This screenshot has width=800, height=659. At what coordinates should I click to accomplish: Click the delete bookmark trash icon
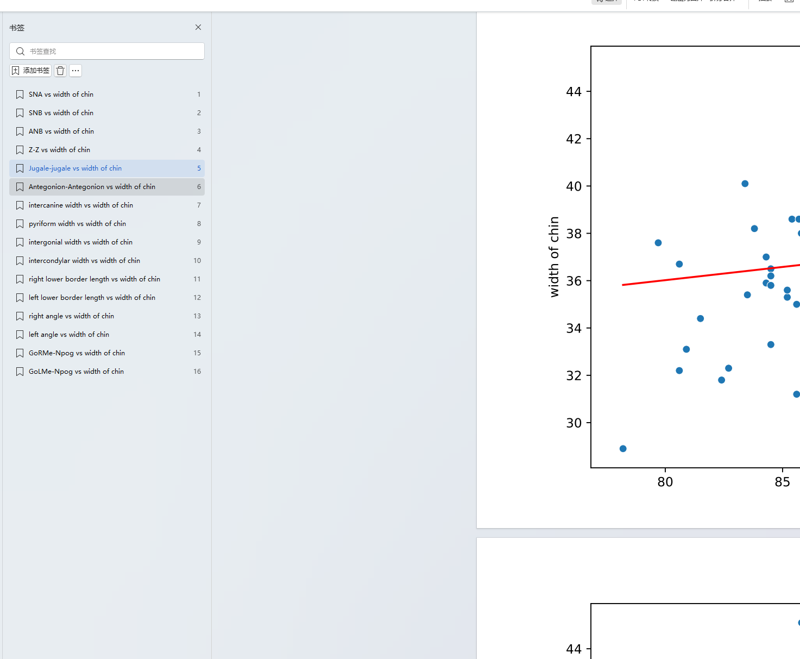click(60, 71)
